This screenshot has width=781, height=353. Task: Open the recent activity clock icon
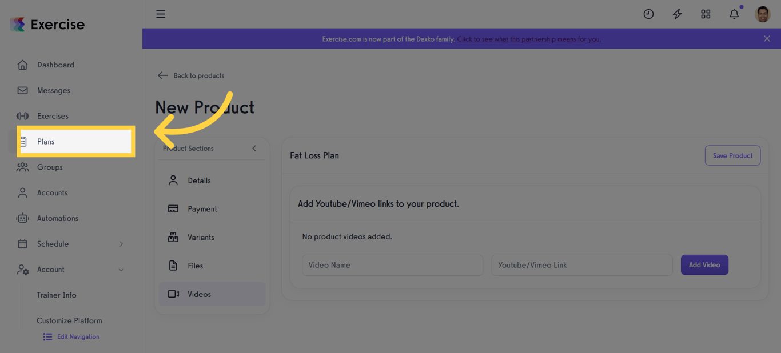(x=648, y=14)
